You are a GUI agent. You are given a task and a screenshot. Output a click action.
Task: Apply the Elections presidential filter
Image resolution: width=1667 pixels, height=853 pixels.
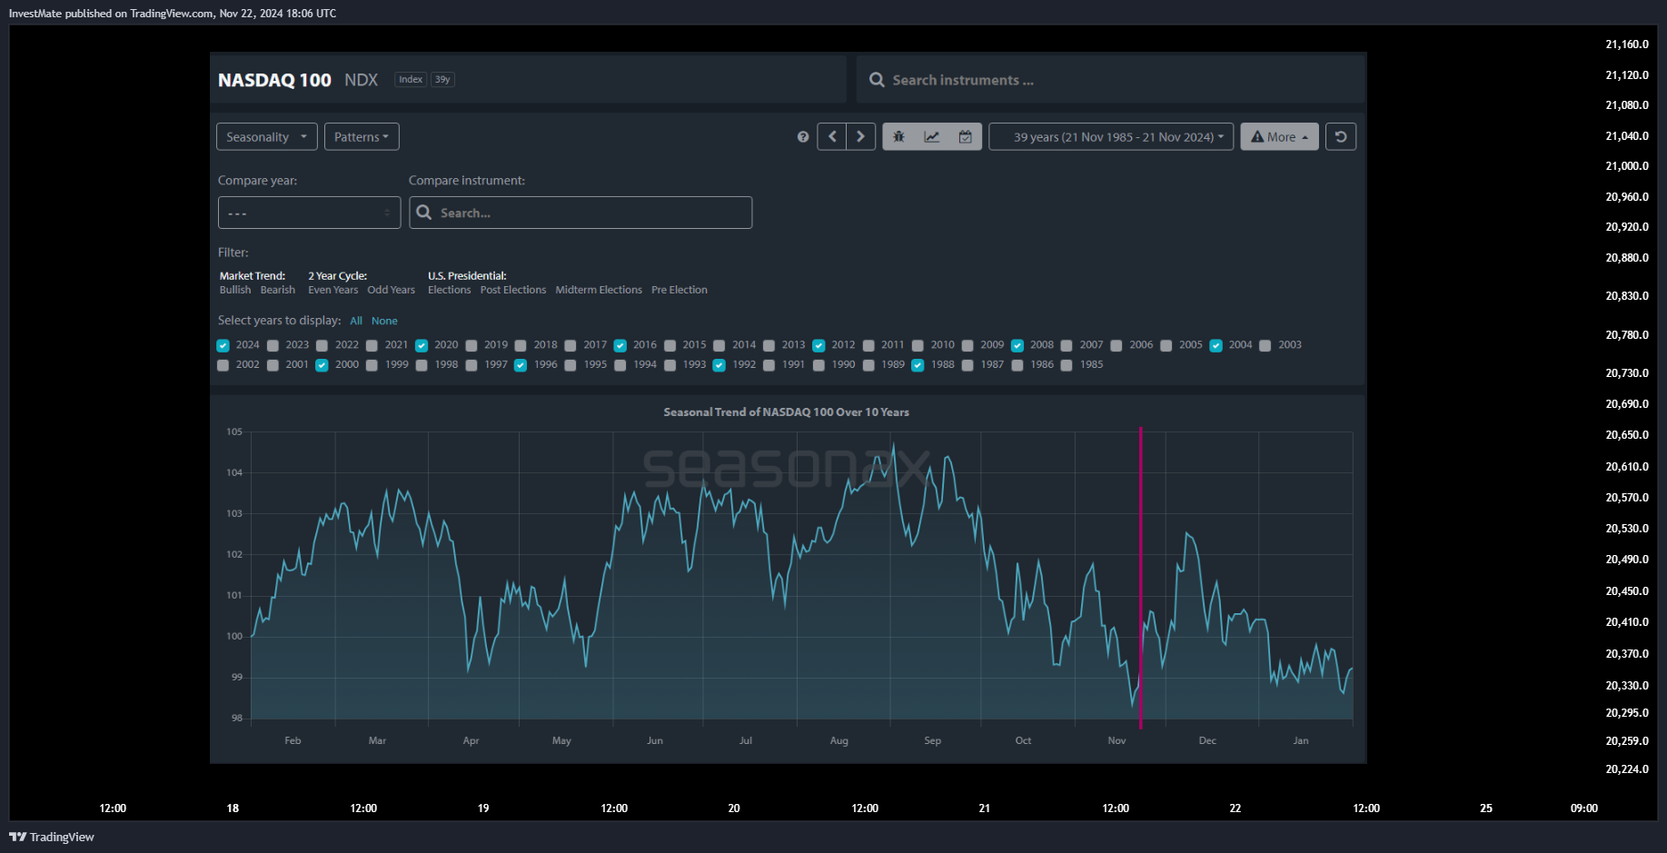(450, 290)
